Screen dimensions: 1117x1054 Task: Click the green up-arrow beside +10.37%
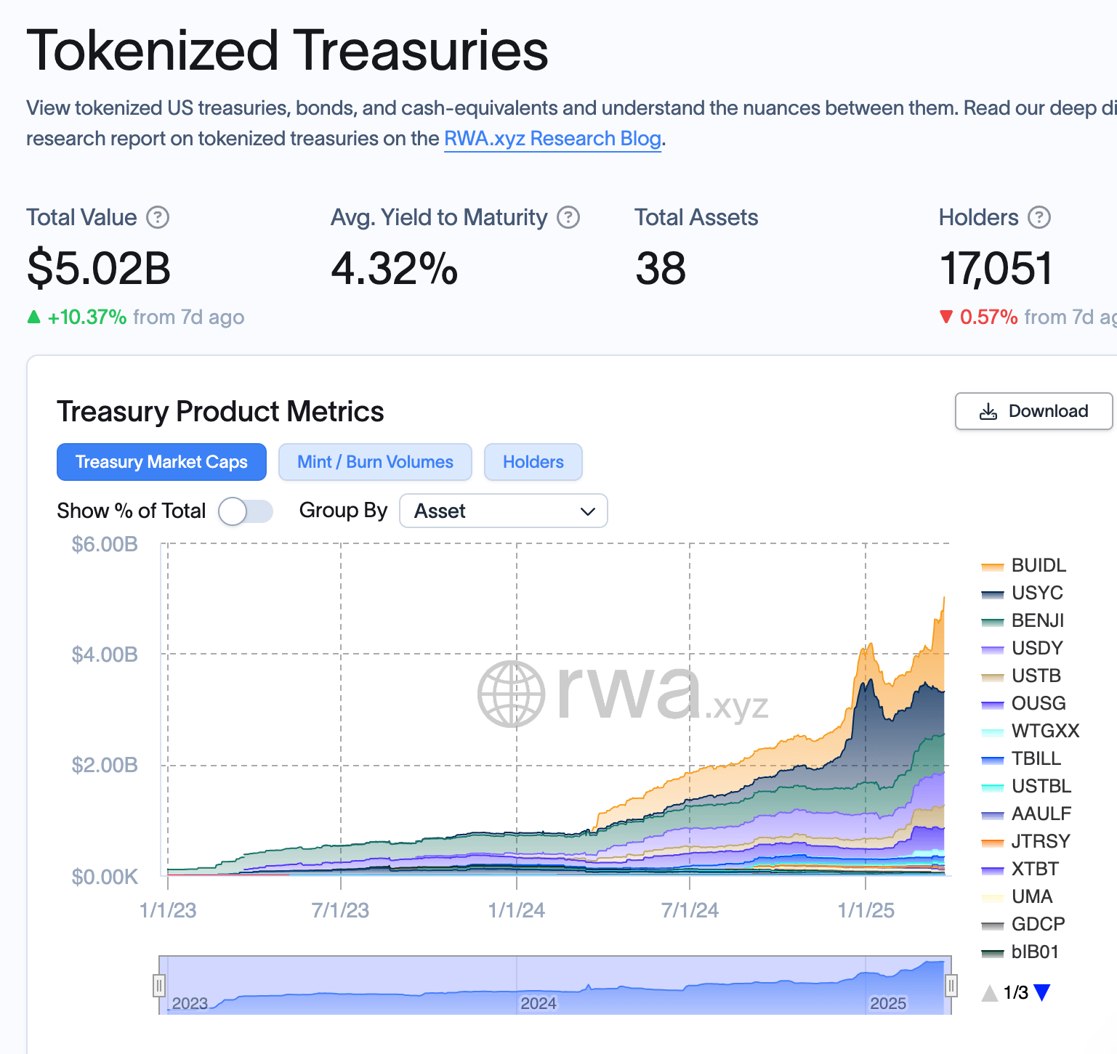[x=34, y=317]
